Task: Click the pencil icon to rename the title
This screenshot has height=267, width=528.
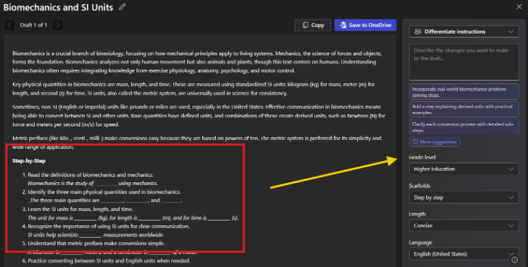Action: [x=123, y=7]
